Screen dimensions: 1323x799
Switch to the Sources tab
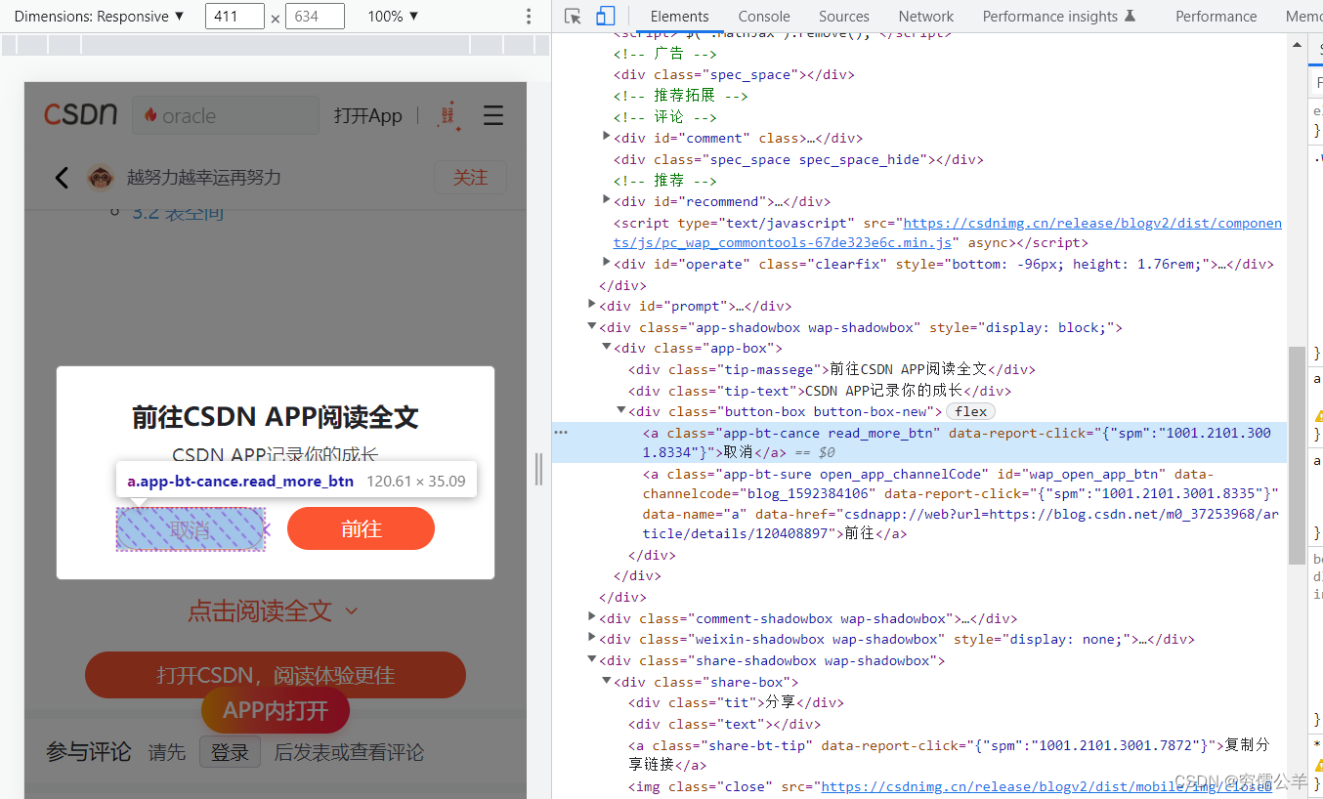pyautogui.click(x=844, y=17)
